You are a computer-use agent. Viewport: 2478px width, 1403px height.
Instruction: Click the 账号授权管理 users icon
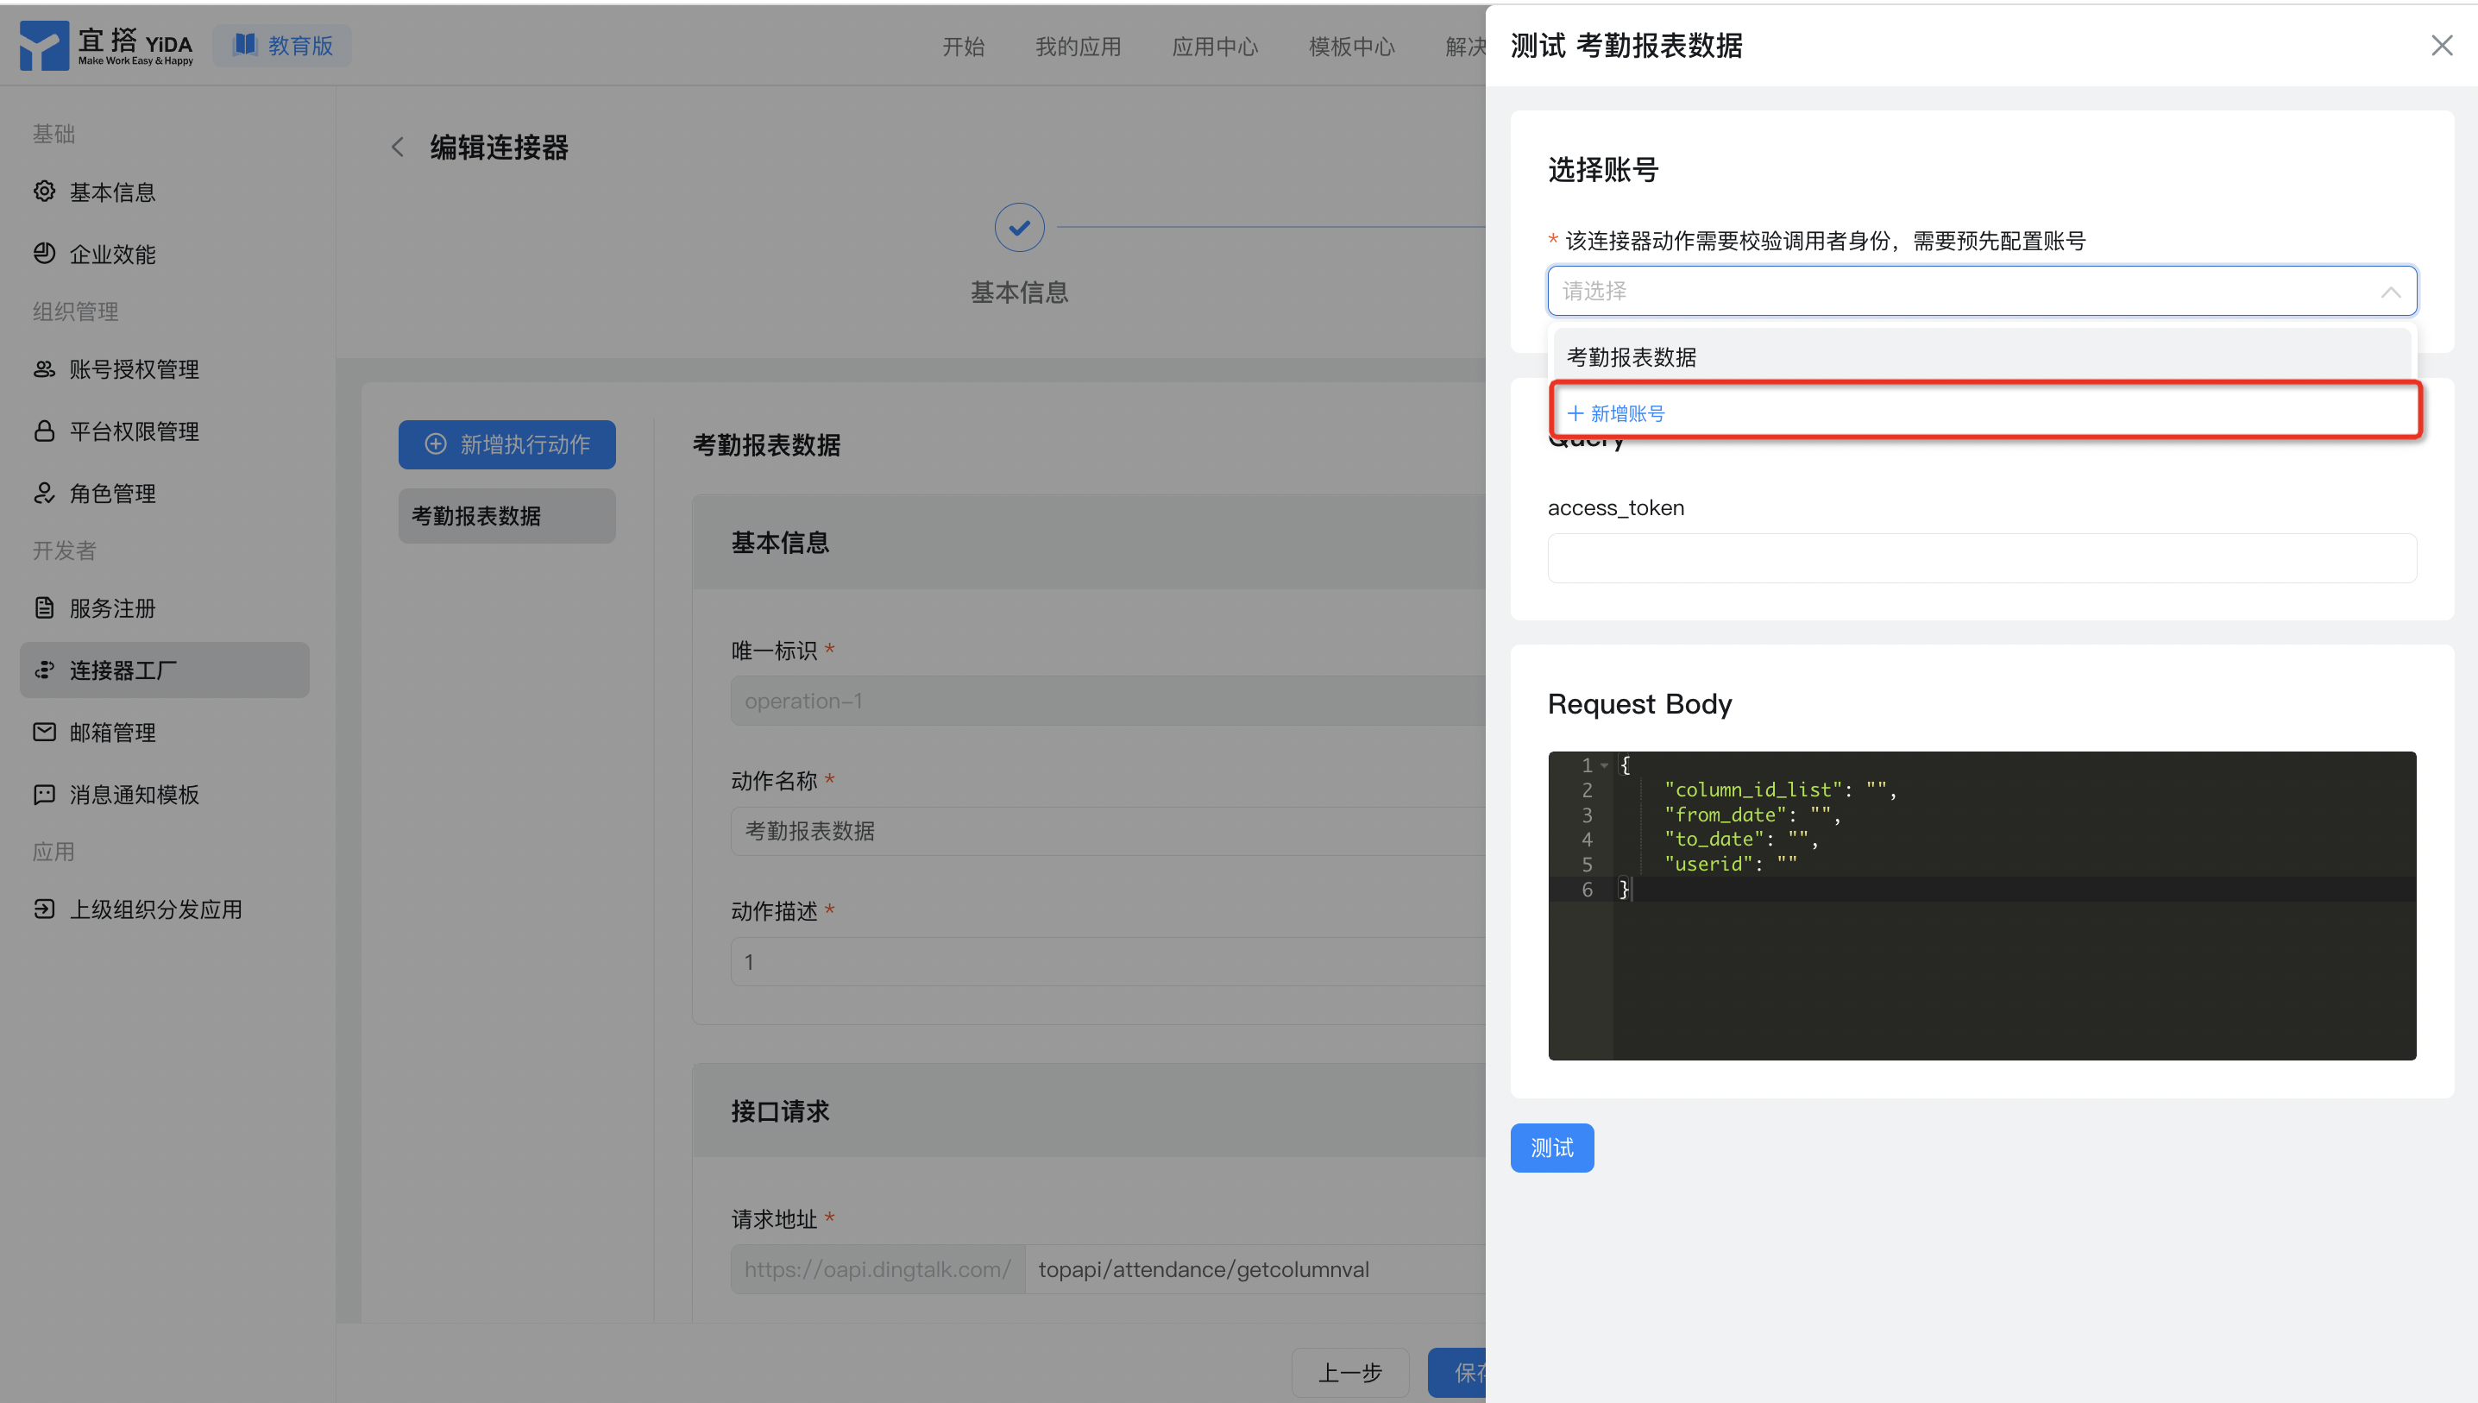pos(44,368)
